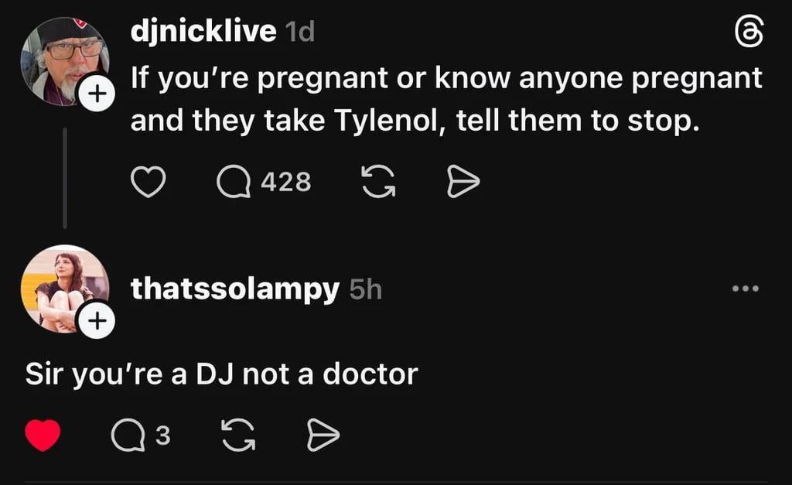Open replies on djnicklive's post
Viewport: 792px width, 485px height.
pyautogui.click(x=234, y=183)
